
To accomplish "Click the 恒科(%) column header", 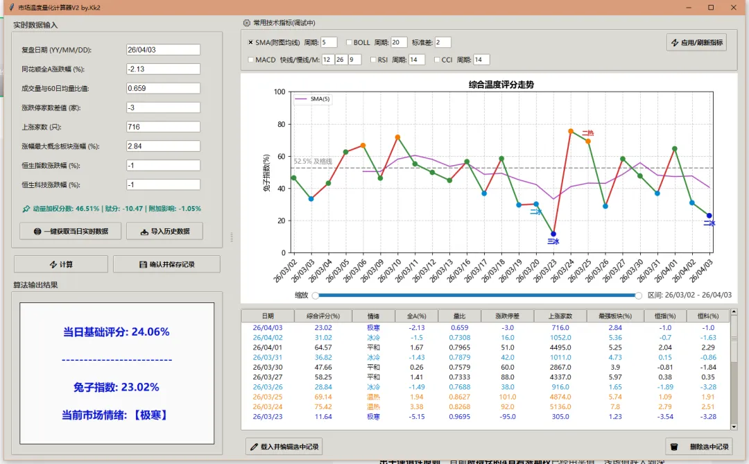I will pyautogui.click(x=708, y=316).
